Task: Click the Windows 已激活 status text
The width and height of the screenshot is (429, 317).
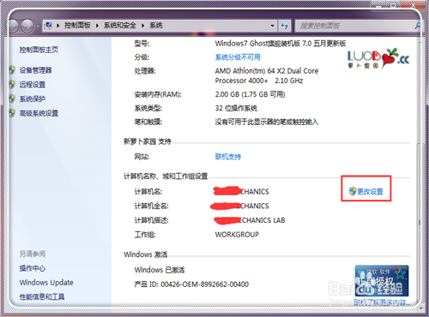Action: 160,270
